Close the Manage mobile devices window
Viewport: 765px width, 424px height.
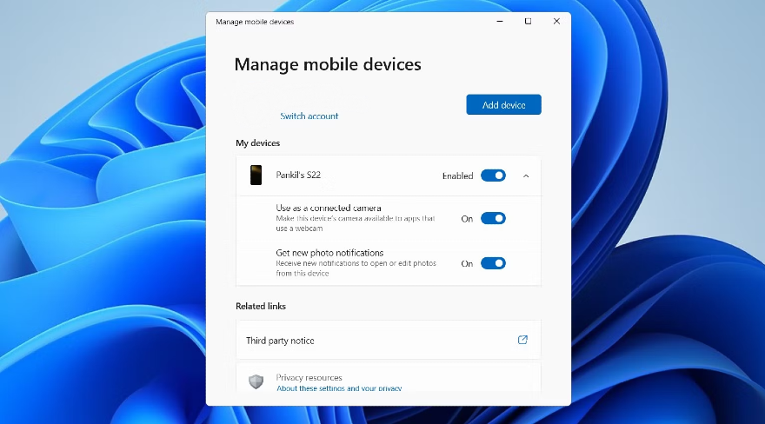(x=556, y=22)
